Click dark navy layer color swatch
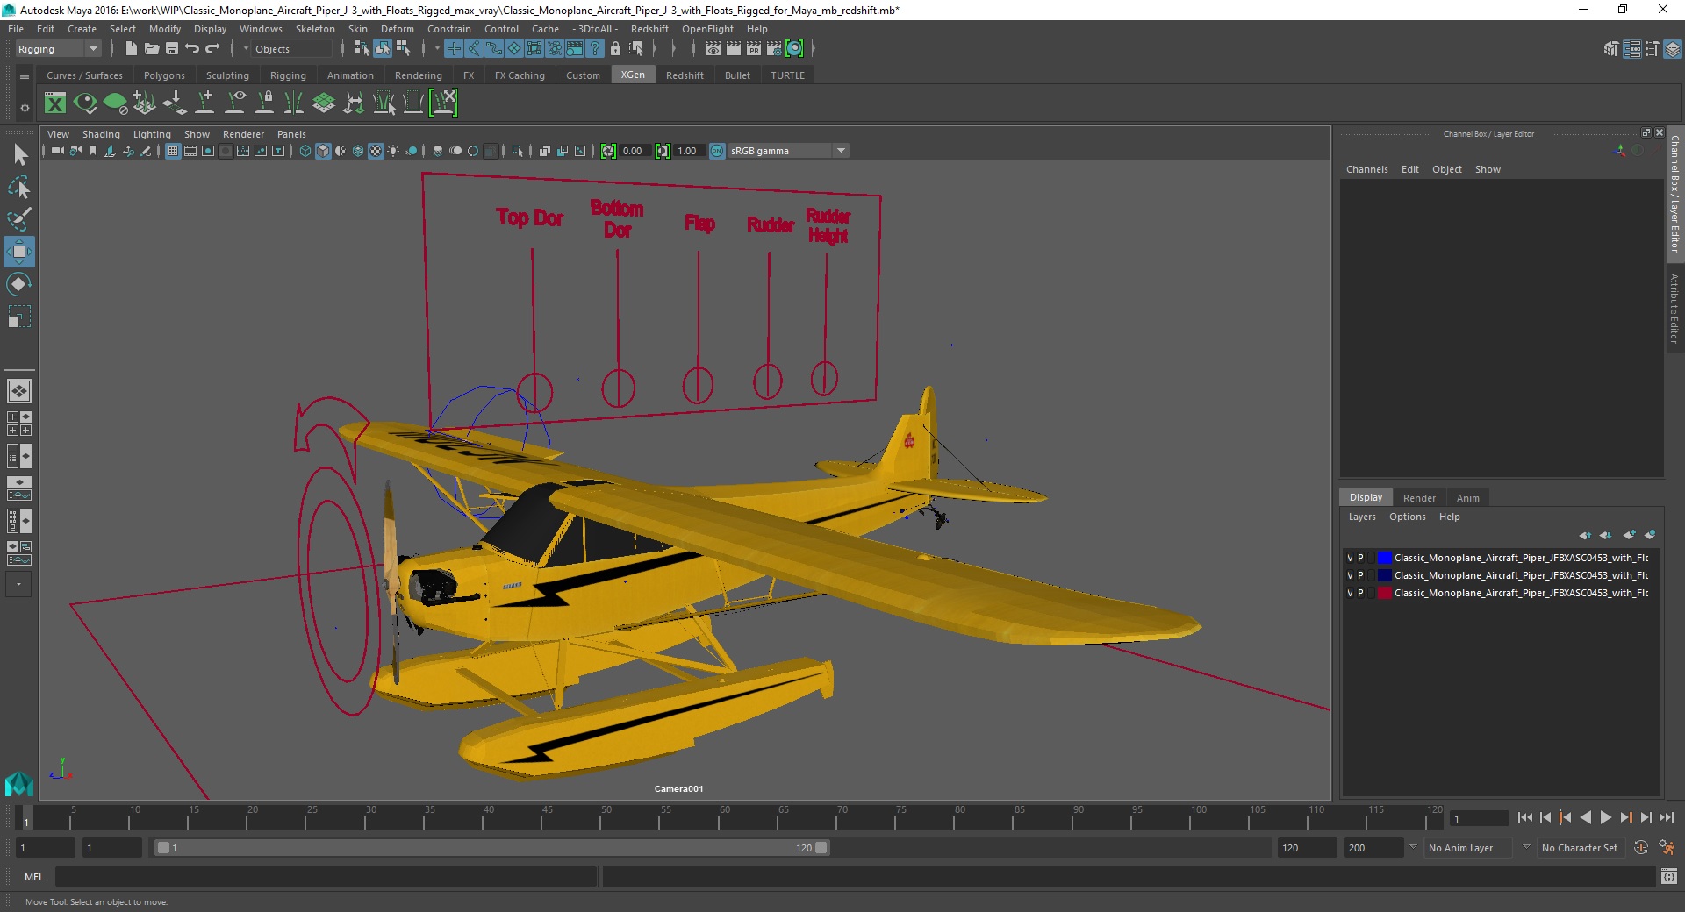The image size is (1685, 912). (x=1385, y=575)
